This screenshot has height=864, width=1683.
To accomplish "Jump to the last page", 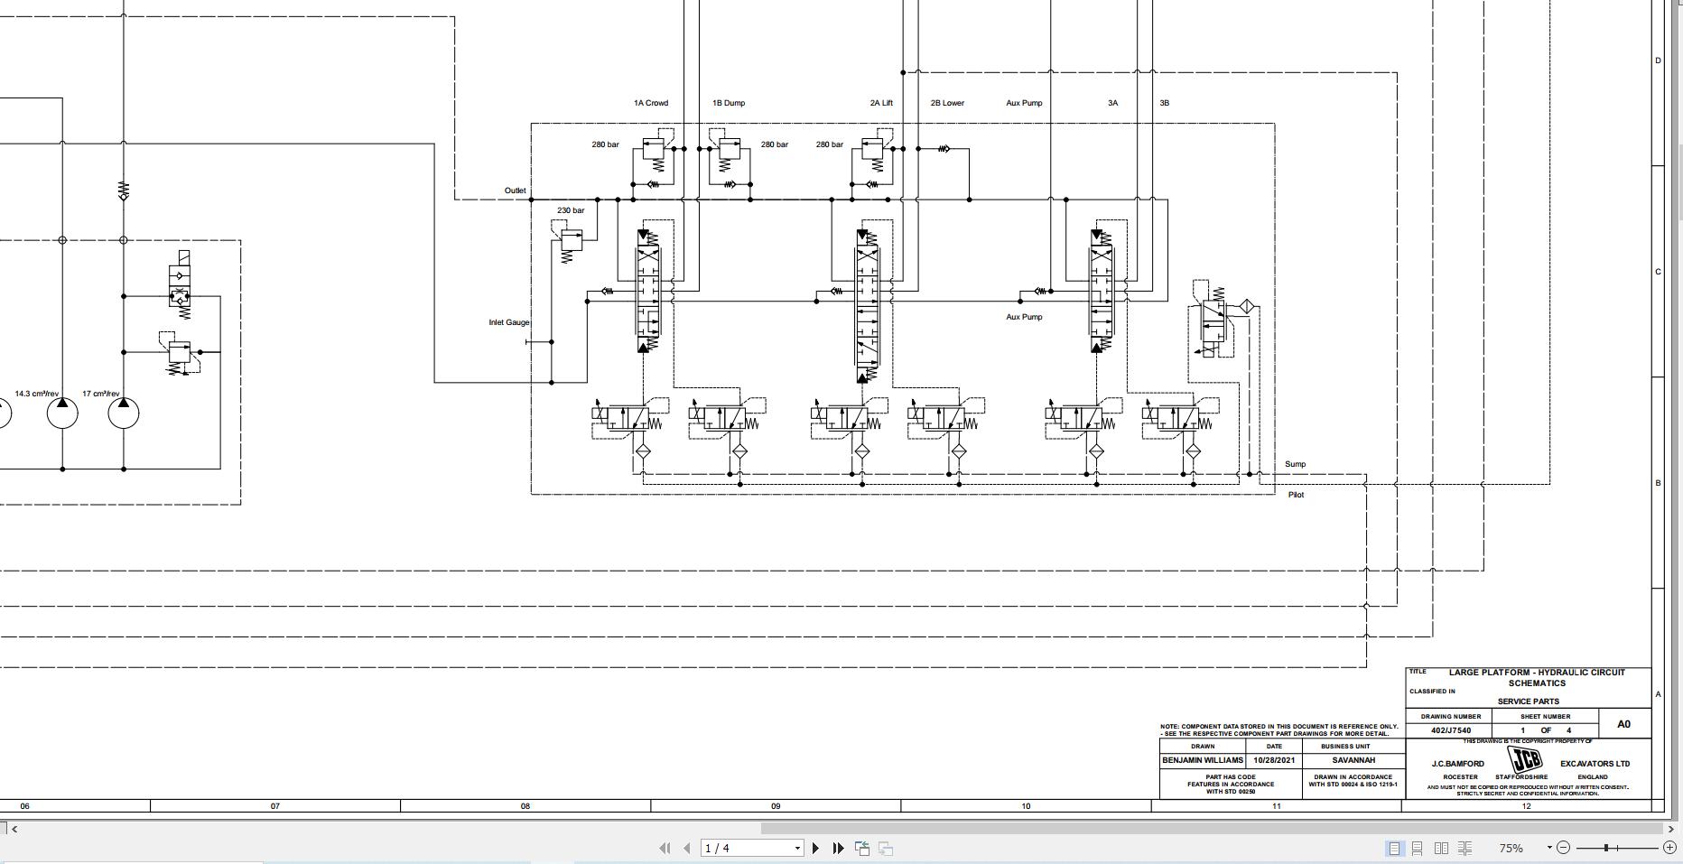I will coord(838,848).
